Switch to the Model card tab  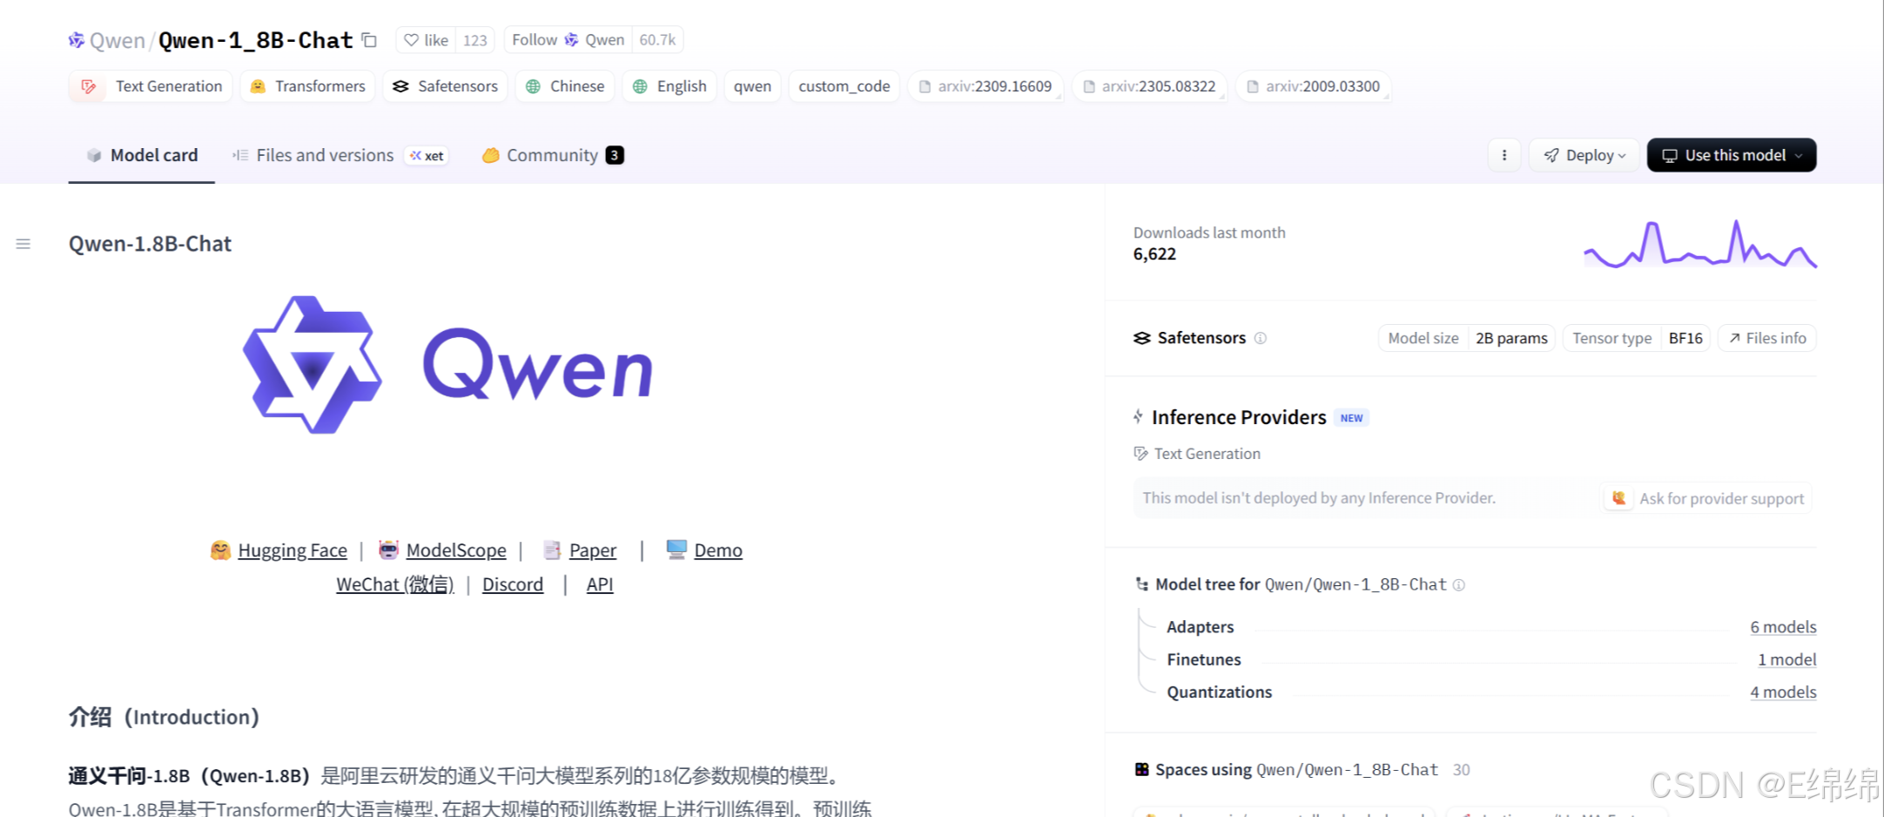coord(142,155)
